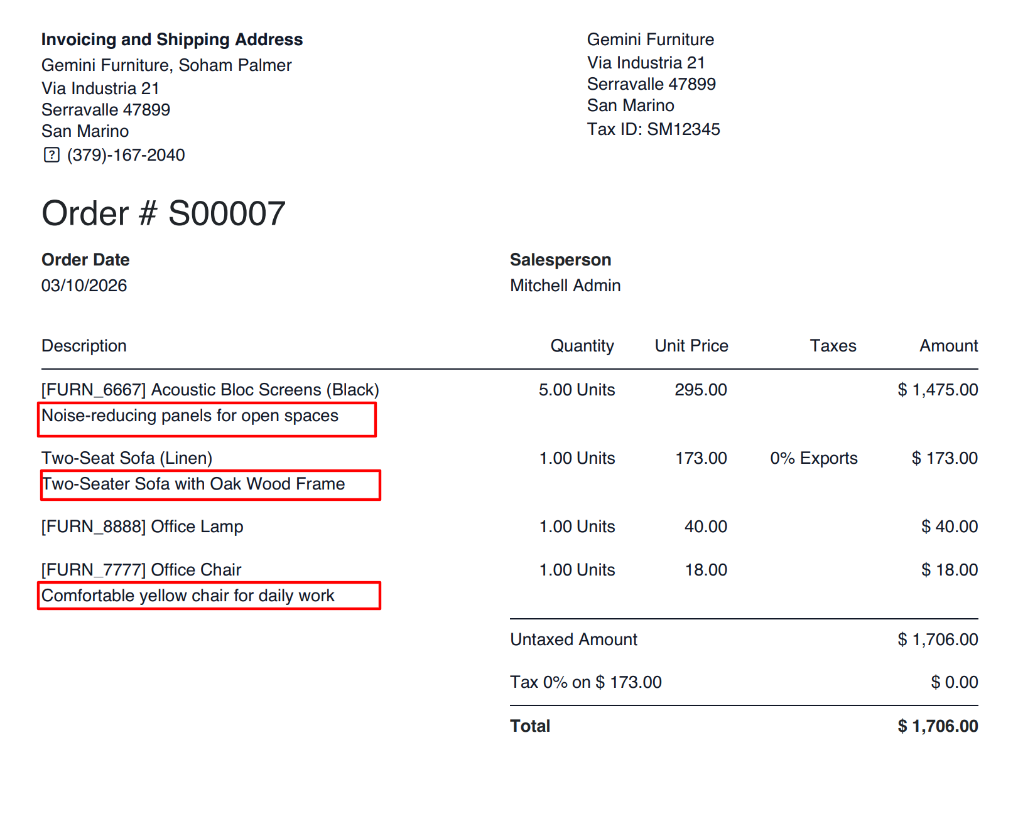The height and width of the screenshot is (814, 1018).
Task: Click the Taxes column header
Action: pyautogui.click(x=833, y=346)
